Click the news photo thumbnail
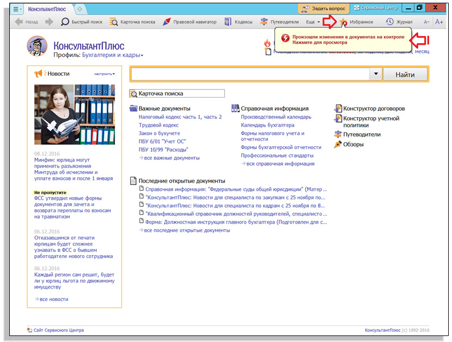This screenshot has width=452, height=342. pos(75,113)
